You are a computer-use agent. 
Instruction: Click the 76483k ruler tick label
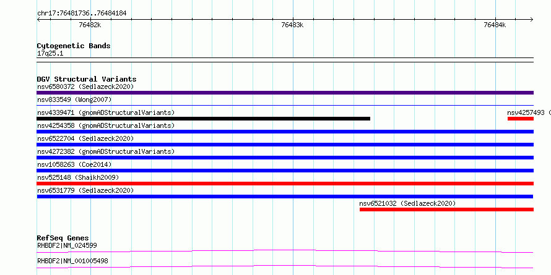pos(293,25)
